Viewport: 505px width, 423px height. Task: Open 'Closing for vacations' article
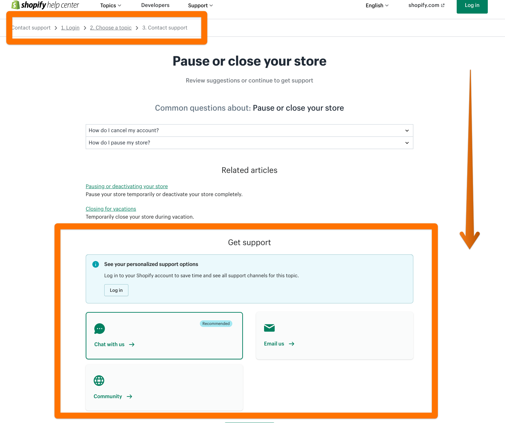(111, 209)
